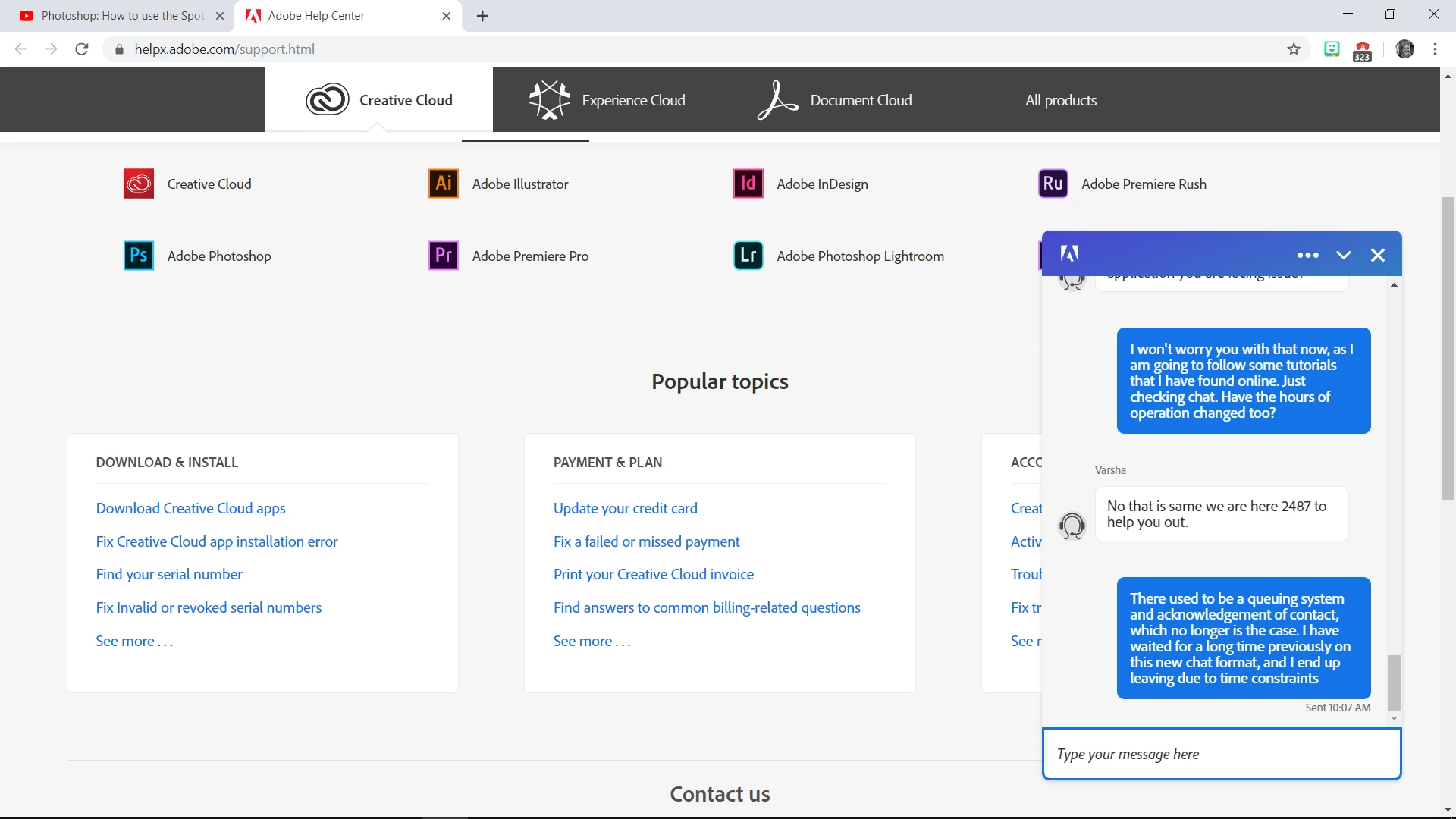Bookmark this page with star icon

1294,49
